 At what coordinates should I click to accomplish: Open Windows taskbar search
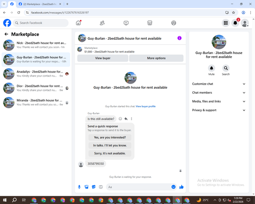pos(14,200)
